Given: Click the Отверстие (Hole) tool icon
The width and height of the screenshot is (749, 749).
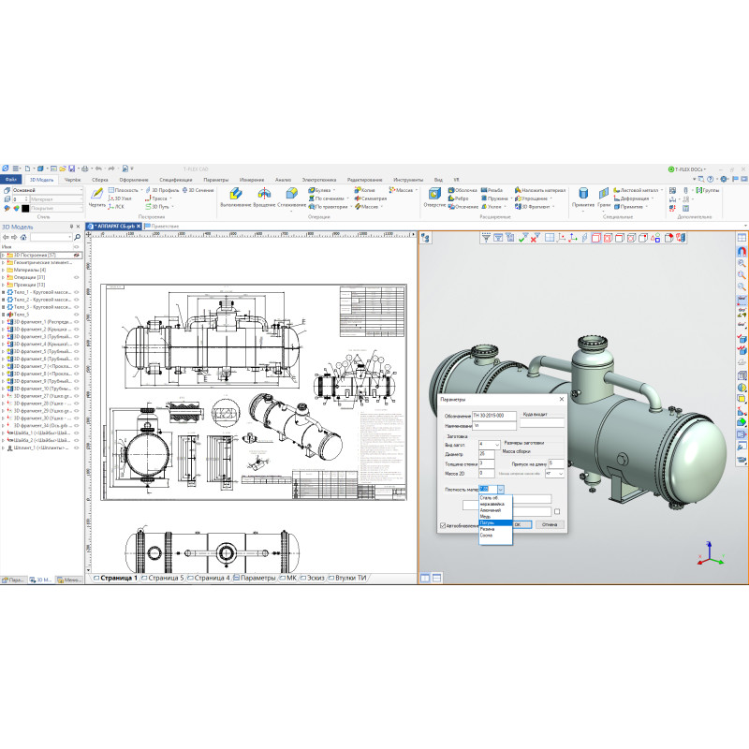Looking at the screenshot, I should (434, 196).
